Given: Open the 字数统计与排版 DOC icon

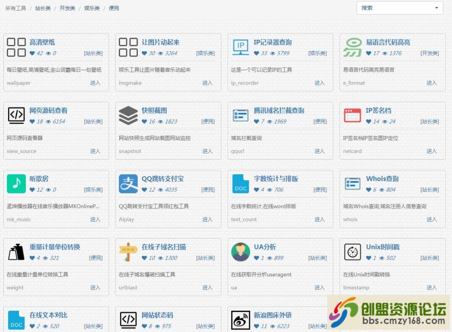Looking at the screenshot, I should pyautogui.click(x=241, y=184).
